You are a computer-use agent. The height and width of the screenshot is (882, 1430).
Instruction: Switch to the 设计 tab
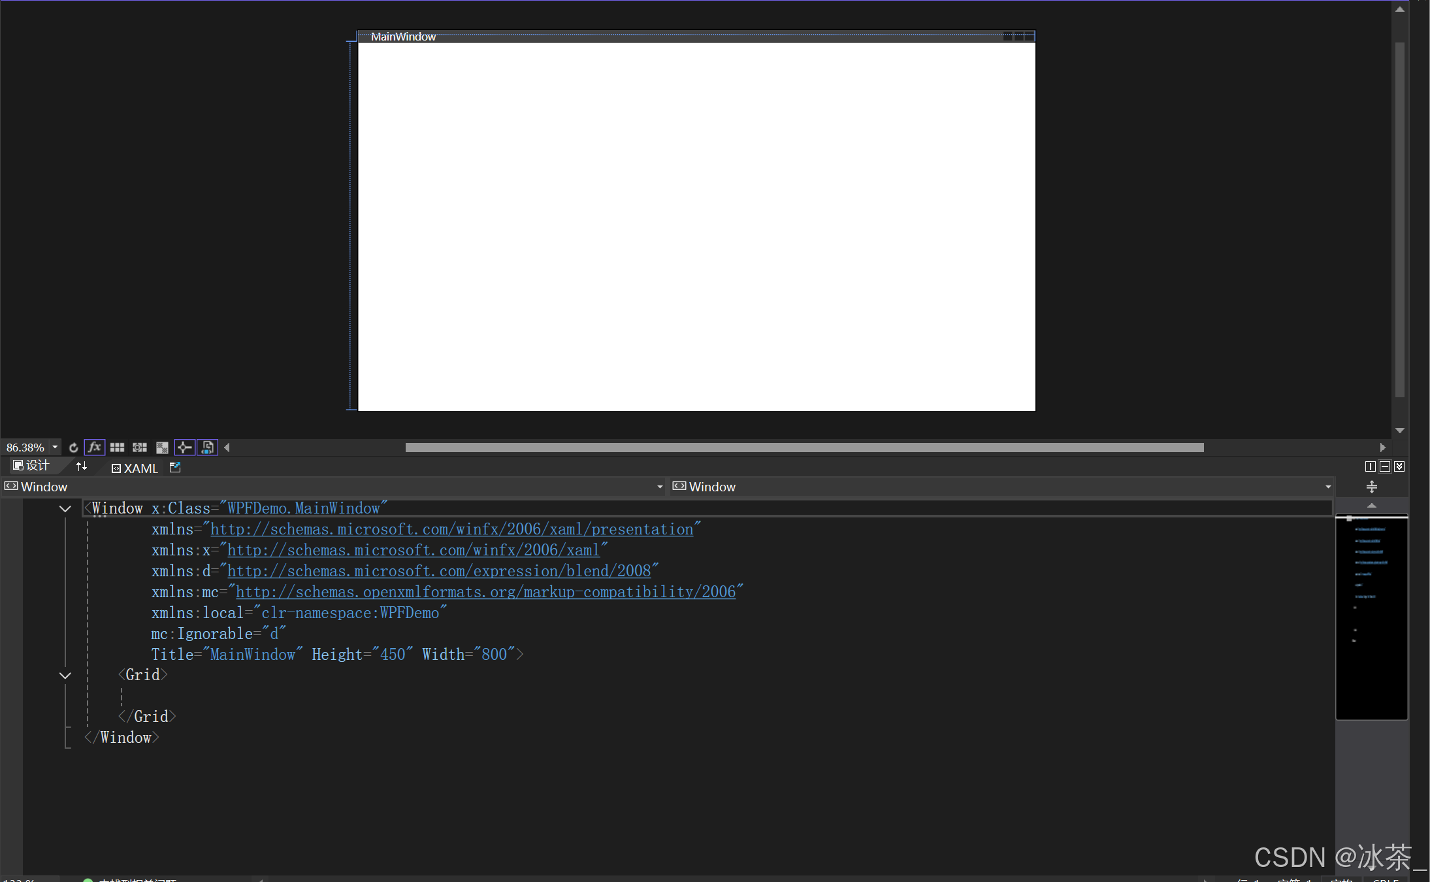pos(31,466)
